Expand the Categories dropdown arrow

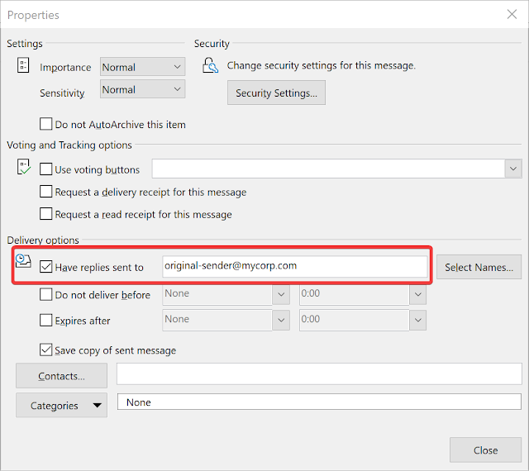[98, 405]
